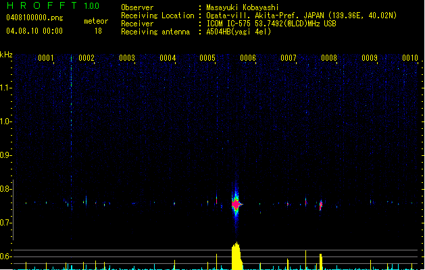Viewport: 425px width, 270px height.
Task: Click the kHz axis unit label
Action: (x=6, y=55)
